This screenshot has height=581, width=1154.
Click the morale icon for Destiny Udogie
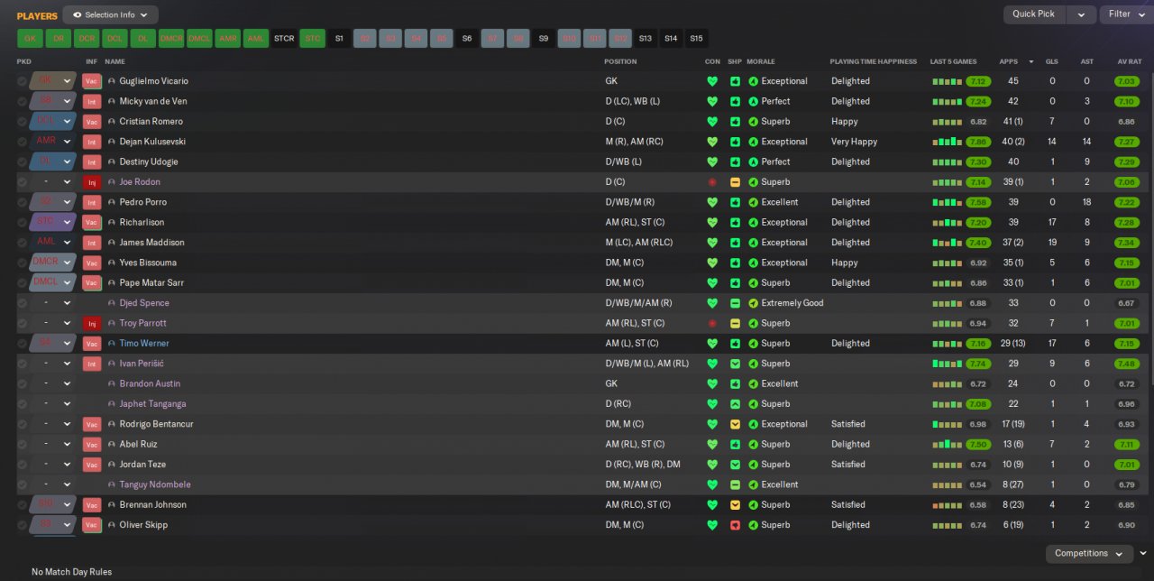pos(753,162)
